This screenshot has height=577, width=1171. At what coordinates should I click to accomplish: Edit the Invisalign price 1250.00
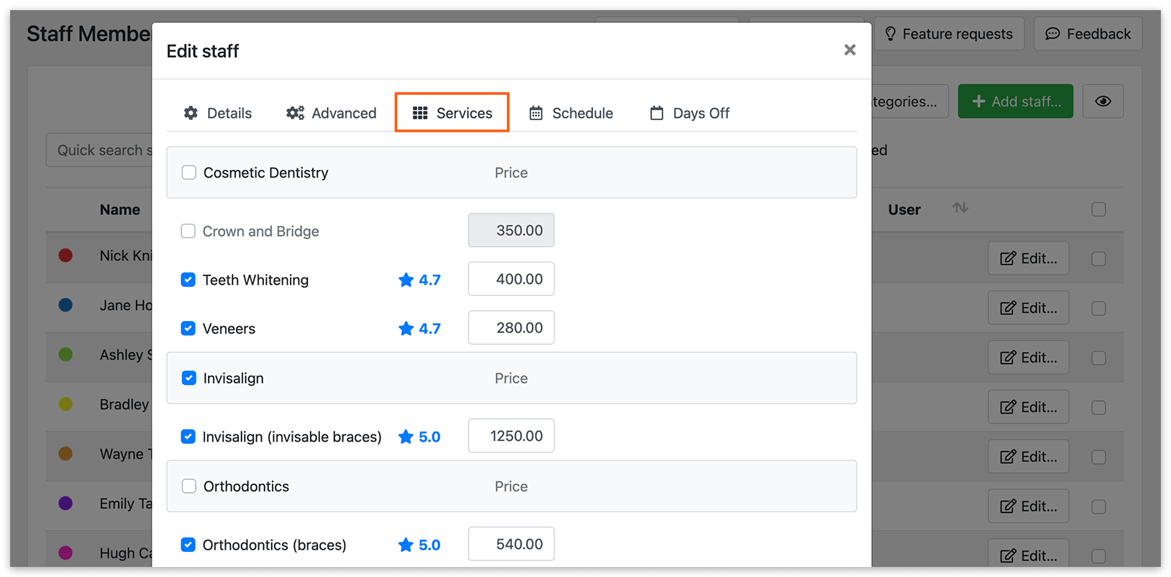coord(511,436)
